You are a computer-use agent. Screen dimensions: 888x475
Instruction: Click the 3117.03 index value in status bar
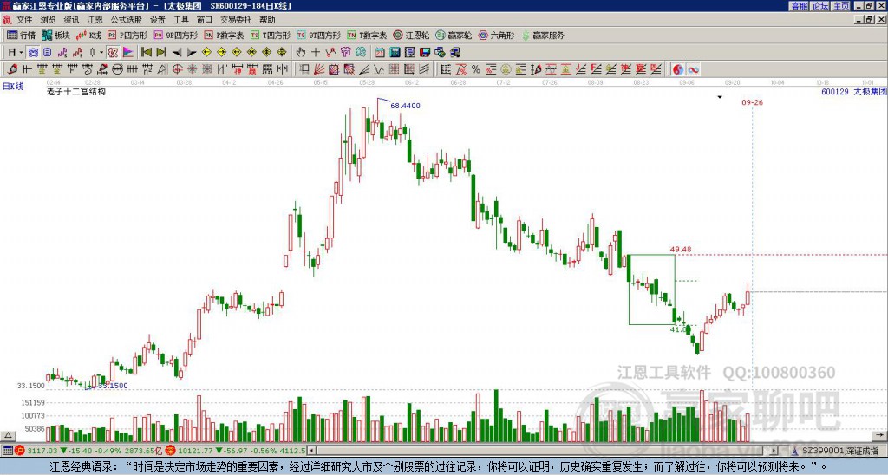coord(42,451)
